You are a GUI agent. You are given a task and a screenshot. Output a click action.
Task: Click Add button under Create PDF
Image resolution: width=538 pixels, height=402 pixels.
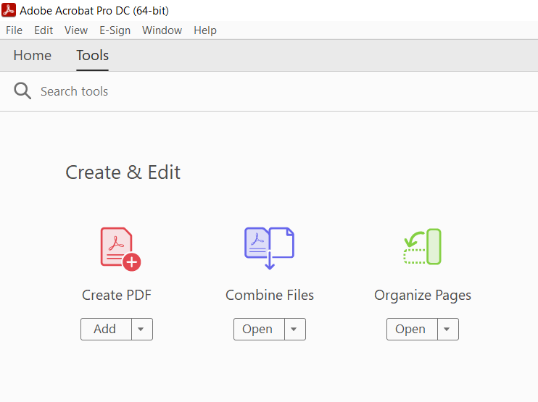106,329
